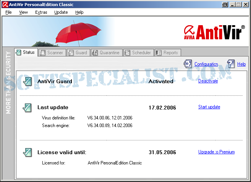Click the Help link beside Configuration
This screenshot has height=182, width=251.
pyautogui.click(x=241, y=64)
